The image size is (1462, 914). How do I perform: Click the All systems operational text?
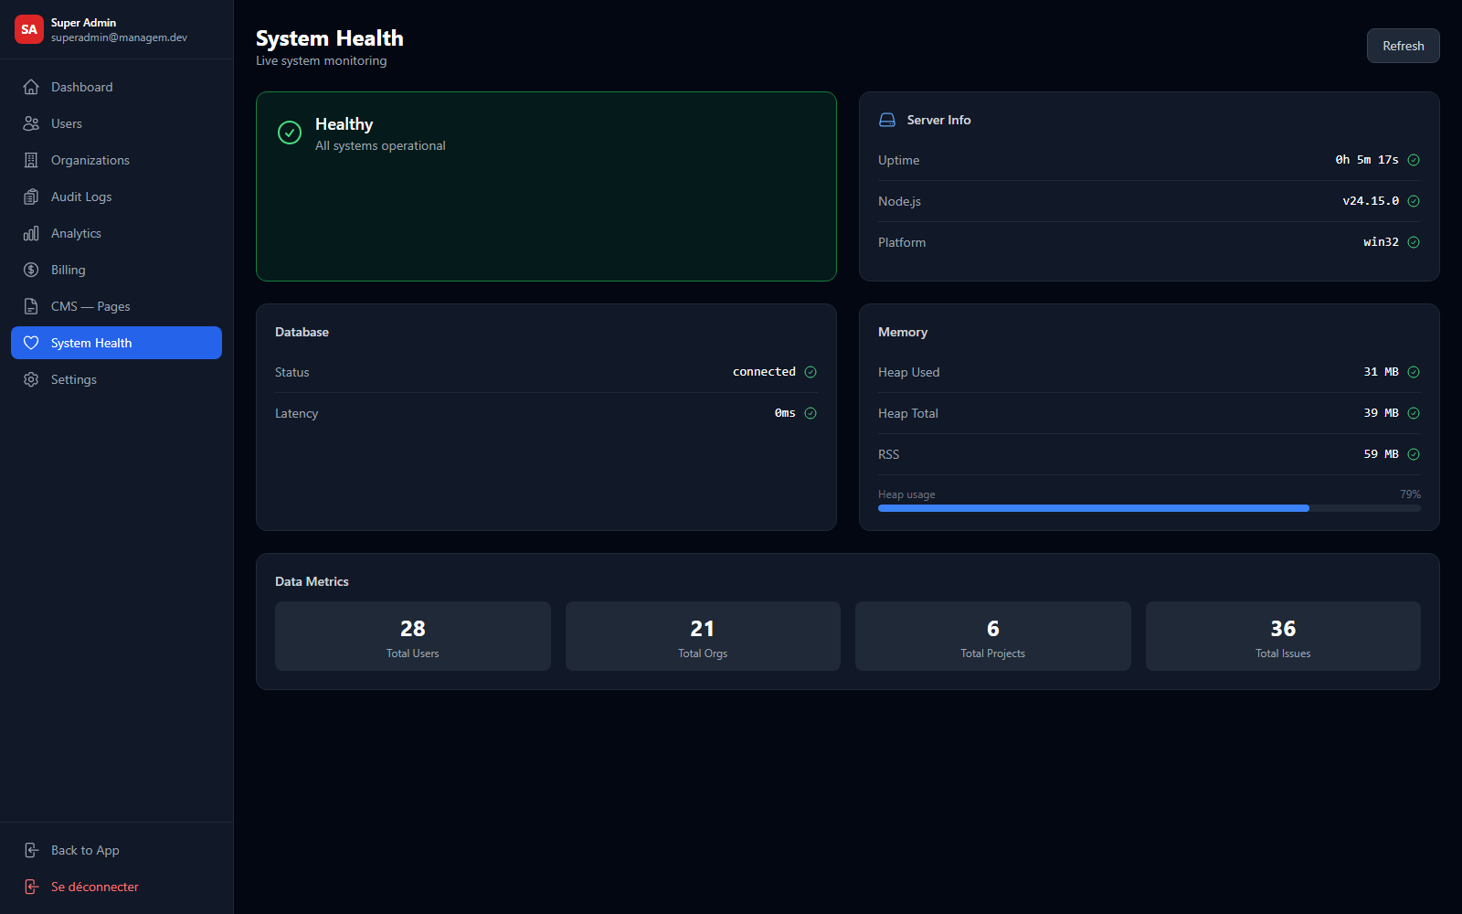380,145
